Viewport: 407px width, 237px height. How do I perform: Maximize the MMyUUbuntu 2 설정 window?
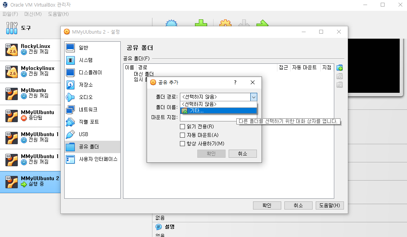321,32
